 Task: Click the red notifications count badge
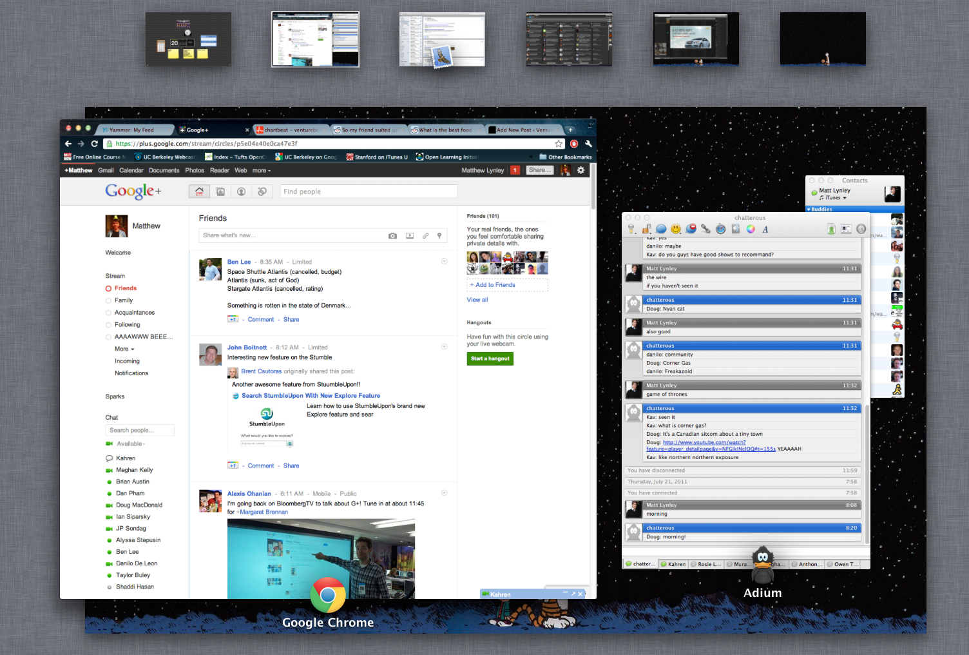[515, 170]
